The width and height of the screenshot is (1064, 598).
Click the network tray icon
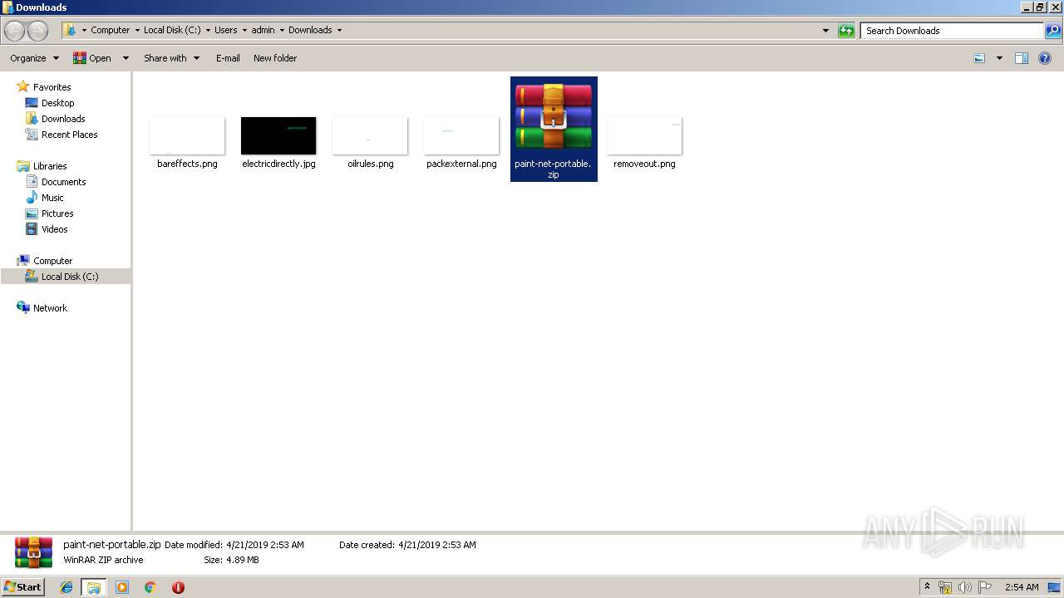tap(945, 587)
